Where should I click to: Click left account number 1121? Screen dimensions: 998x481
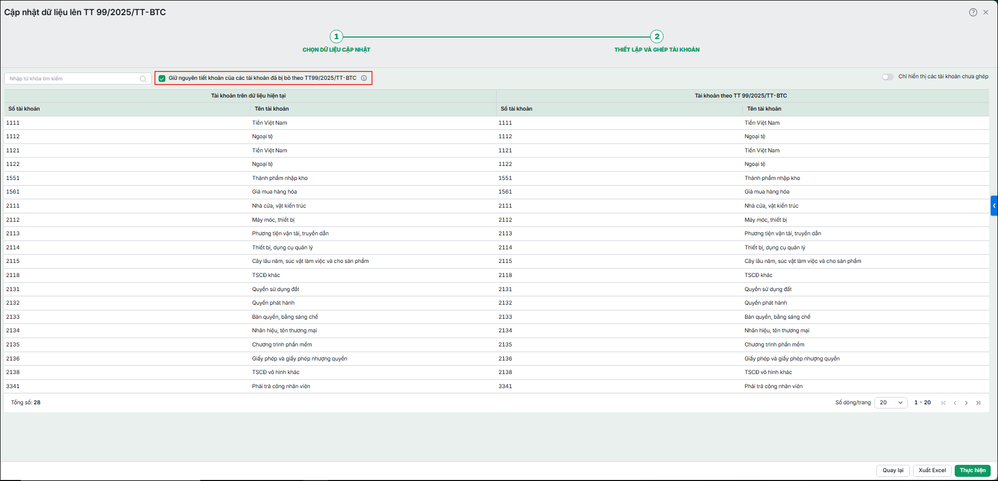coord(13,151)
